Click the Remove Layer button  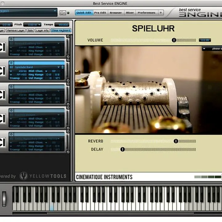[16, 31]
